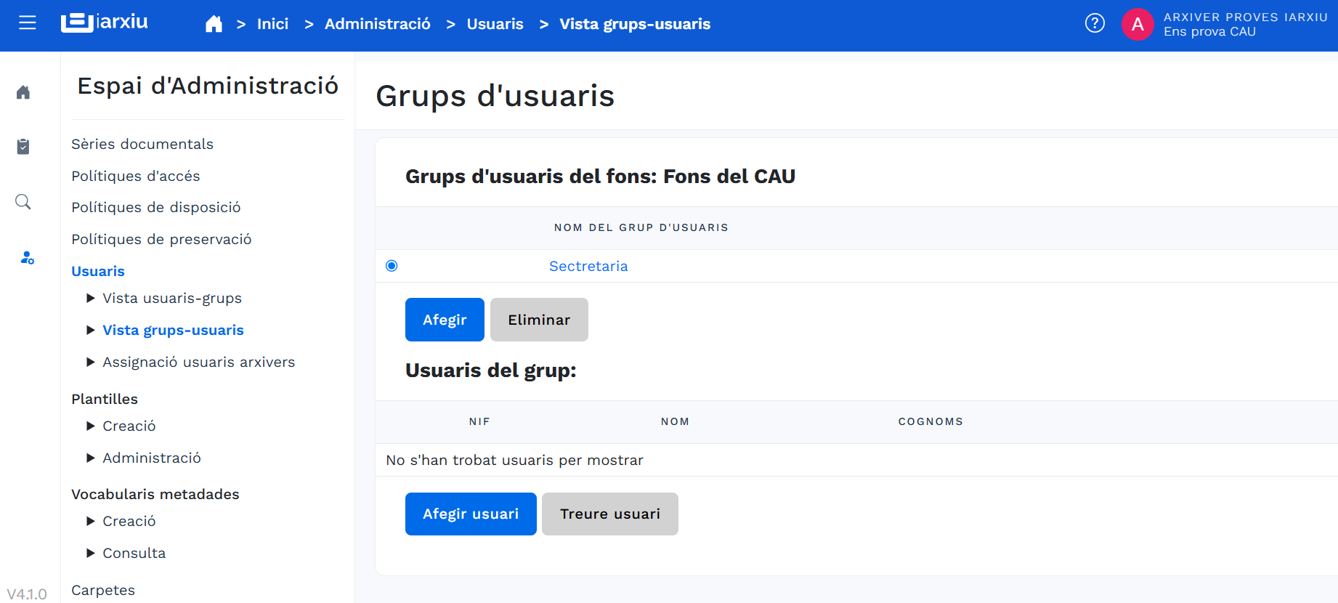
Task: Click Vocabularis metadades section heading
Action: [155, 494]
